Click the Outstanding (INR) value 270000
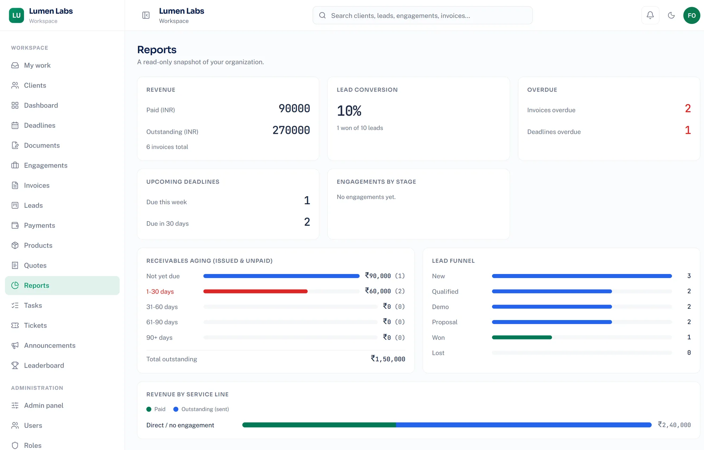Image resolution: width=704 pixels, height=450 pixels. tap(291, 130)
